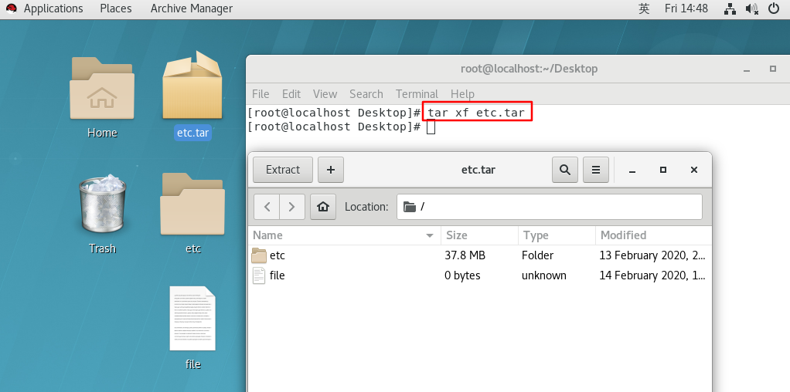790x392 pixels.
Task: Maximize the Archive Manager window
Action: click(x=663, y=170)
